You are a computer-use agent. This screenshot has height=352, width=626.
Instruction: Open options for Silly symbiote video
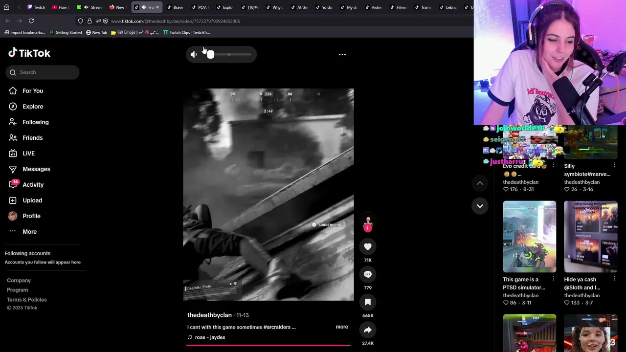[614, 165]
